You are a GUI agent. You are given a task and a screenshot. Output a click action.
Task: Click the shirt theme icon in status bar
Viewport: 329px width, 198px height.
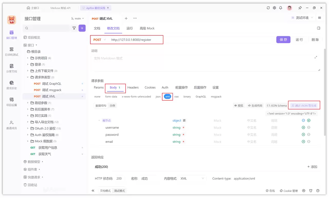(x=311, y=191)
